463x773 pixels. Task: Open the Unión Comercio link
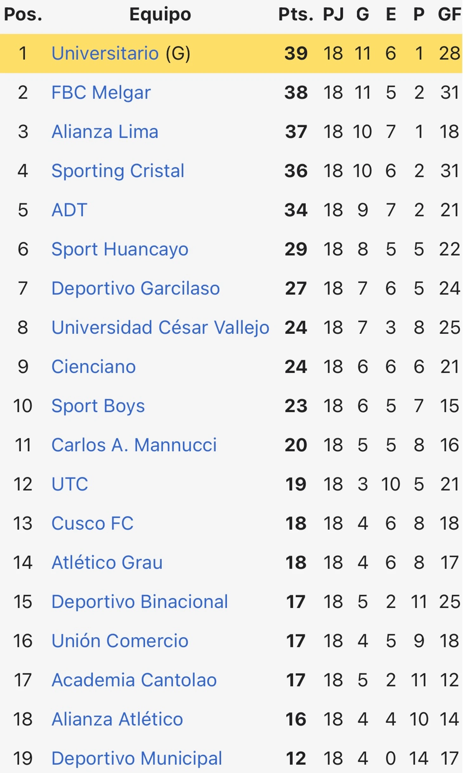(120, 641)
